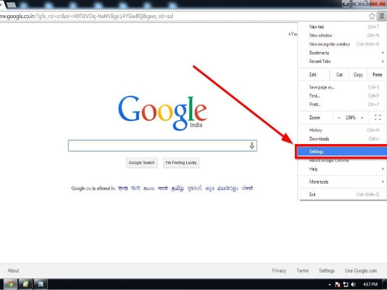The image size is (387, 290).
Task: Open the footer Settings link
Action: 327,271
